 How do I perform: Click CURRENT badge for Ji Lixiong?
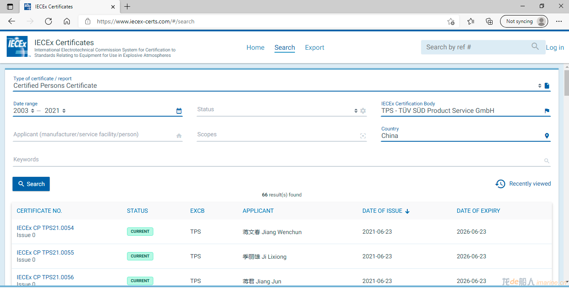(140, 256)
